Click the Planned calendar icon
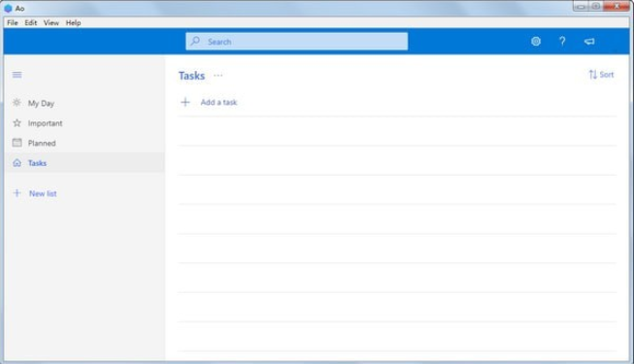 [17, 143]
